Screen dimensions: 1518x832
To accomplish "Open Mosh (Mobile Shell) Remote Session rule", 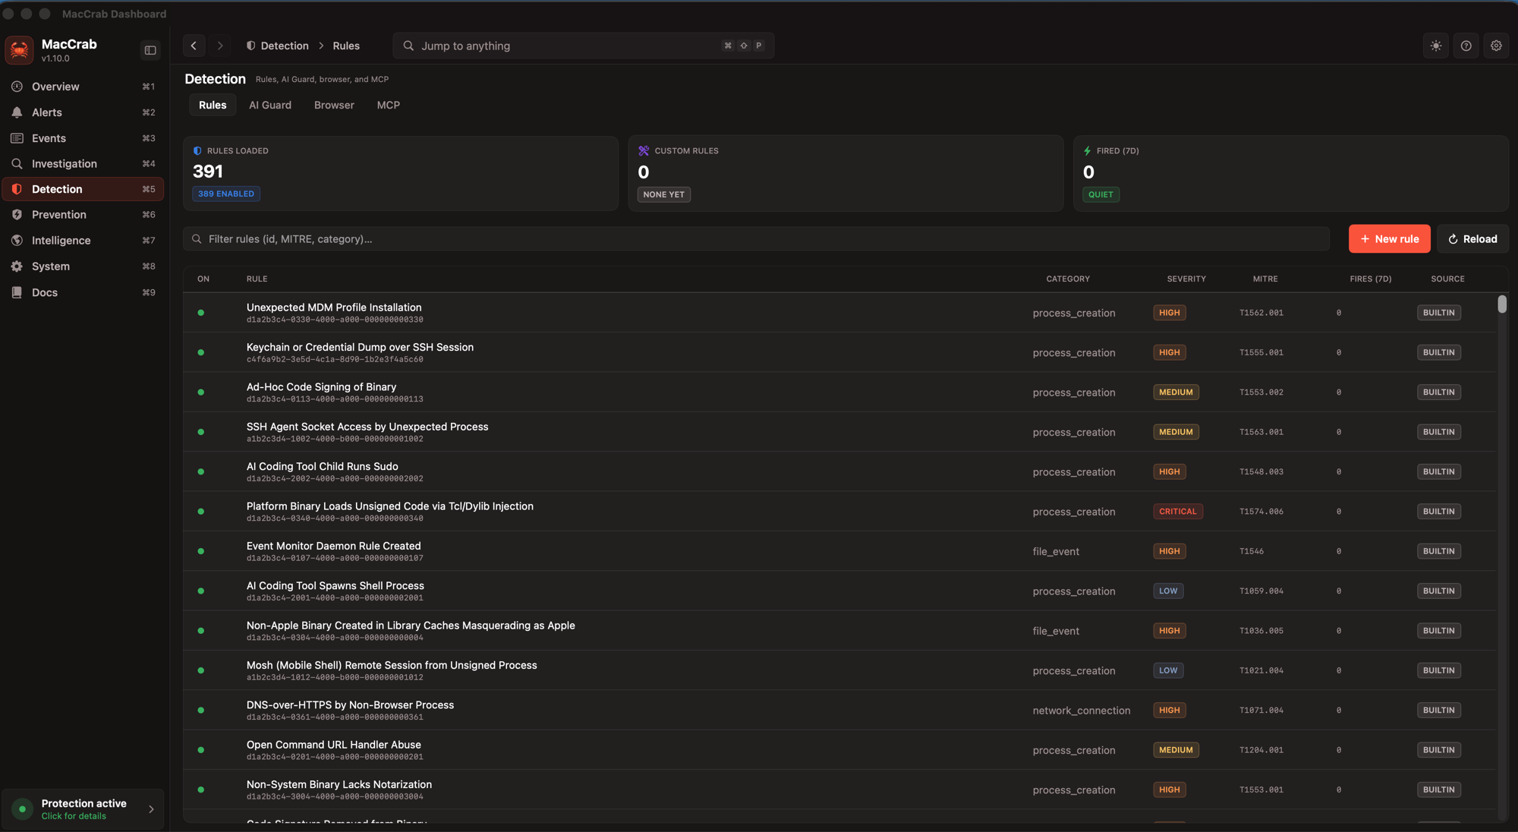I will 839,670.
